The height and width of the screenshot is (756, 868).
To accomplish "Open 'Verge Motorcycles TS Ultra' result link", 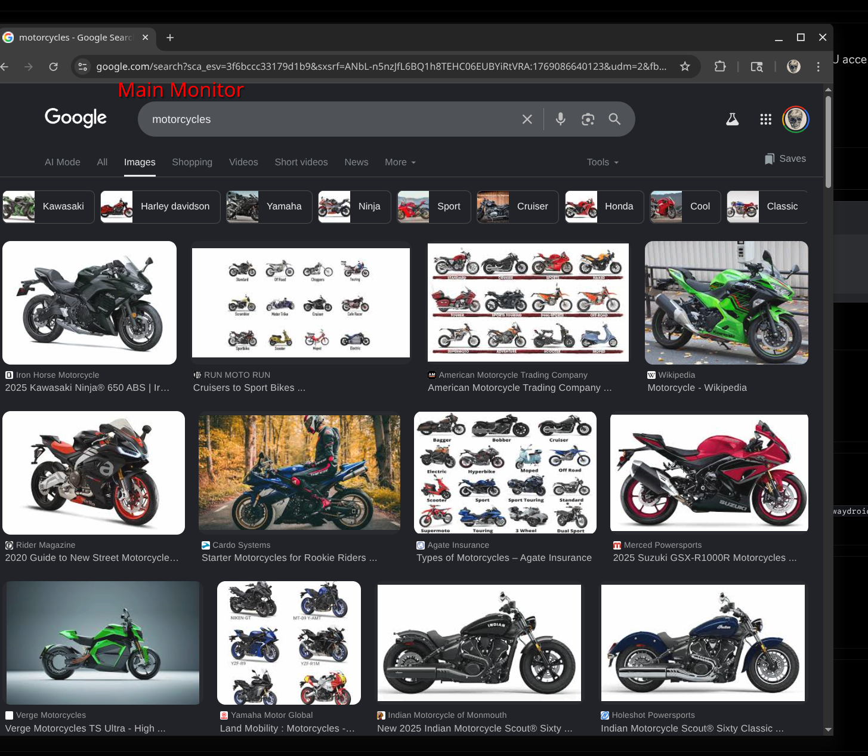I will pos(85,729).
